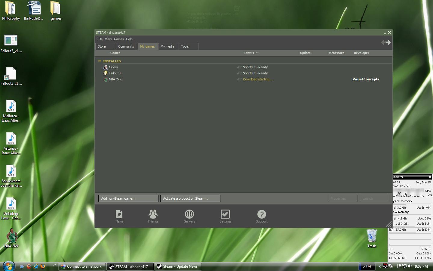Click the Fallout3 game icon in list
This screenshot has width=433, height=271.
pyautogui.click(x=105, y=73)
